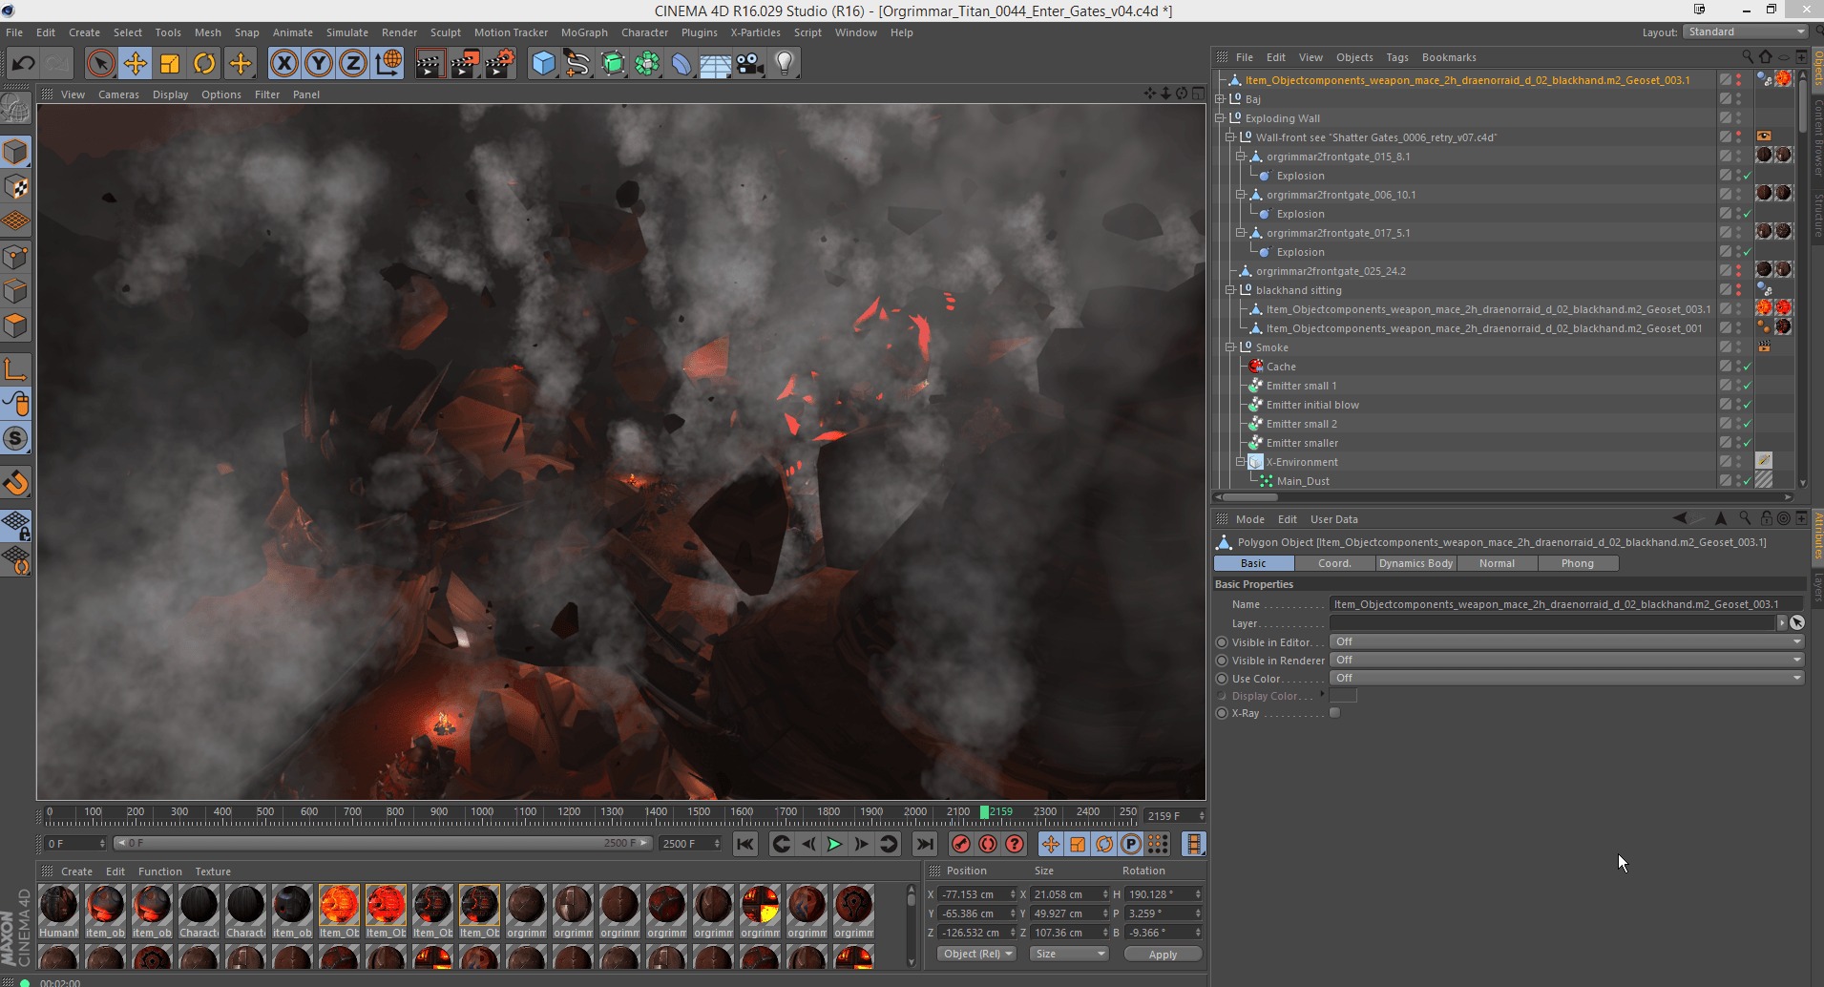Toggle enable checkmark for Emitter small 1
Viewport: 1824px width, 987px height.
1748,386
